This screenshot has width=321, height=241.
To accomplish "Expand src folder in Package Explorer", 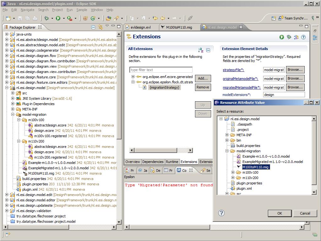I will (13, 93).
